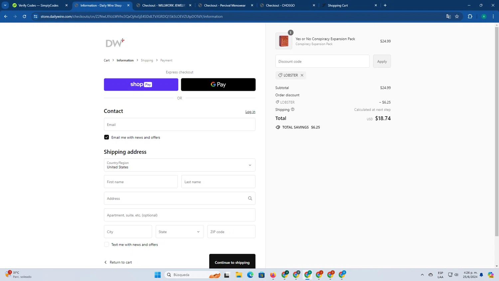Image resolution: width=499 pixels, height=281 pixels.
Task: Bookmark this page with star icon
Action: 457,16
